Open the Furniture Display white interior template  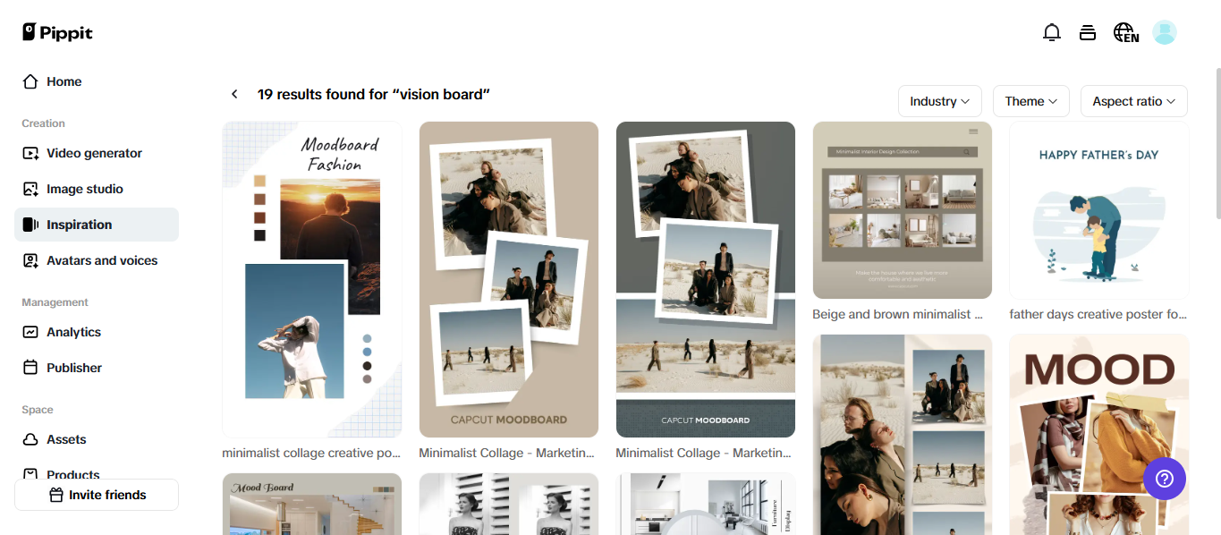click(706, 505)
